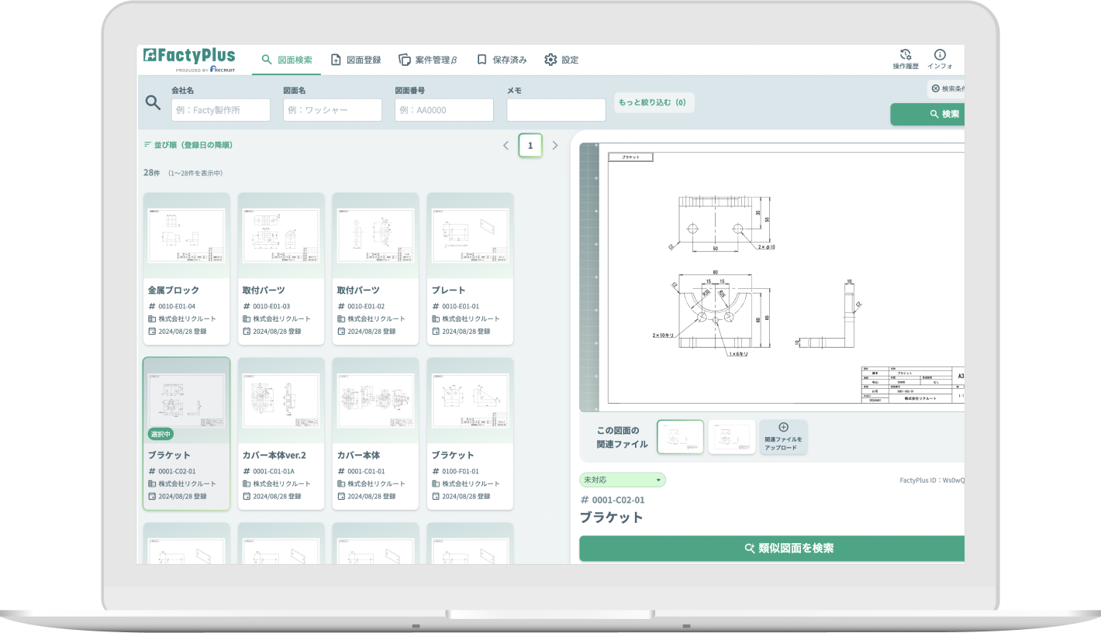This screenshot has width=1101, height=633.
Task: Click 28件 result count text
Action: [x=151, y=173]
